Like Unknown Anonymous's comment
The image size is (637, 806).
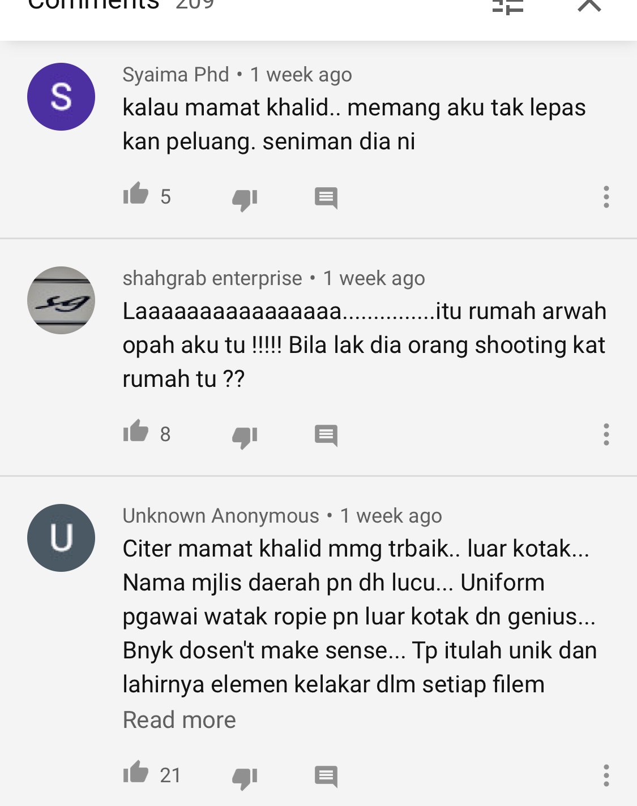click(136, 772)
